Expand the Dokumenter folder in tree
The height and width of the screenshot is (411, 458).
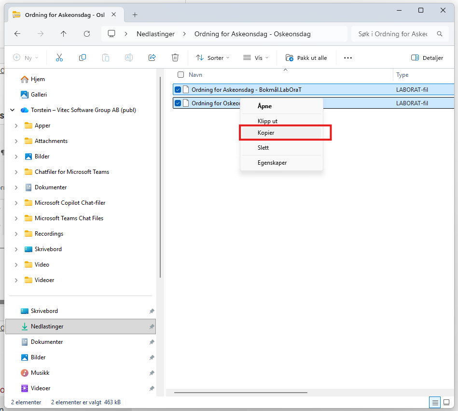pyautogui.click(x=16, y=187)
